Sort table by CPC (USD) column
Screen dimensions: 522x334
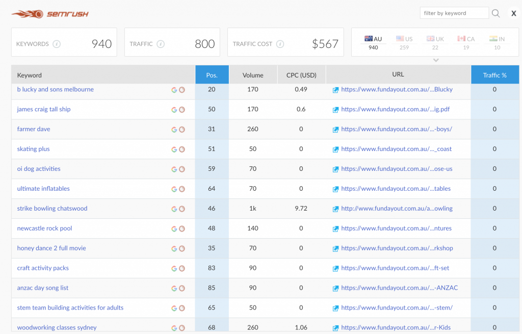302,74
